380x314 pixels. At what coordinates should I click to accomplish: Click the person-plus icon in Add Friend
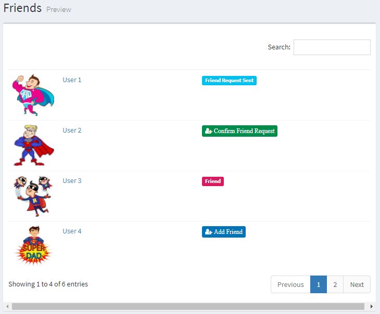[x=208, y=232]
